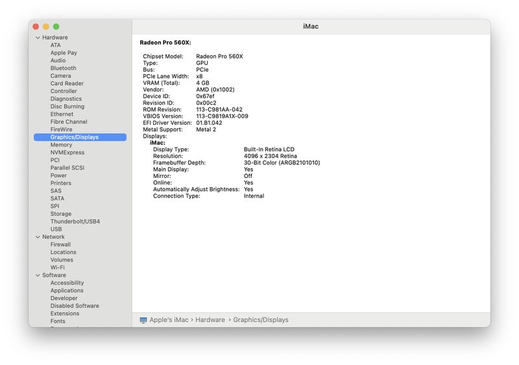This screenshot has height=365, width=519.
Task: Click ROM Revision value 113-C981AA-042
Action: 219,109
